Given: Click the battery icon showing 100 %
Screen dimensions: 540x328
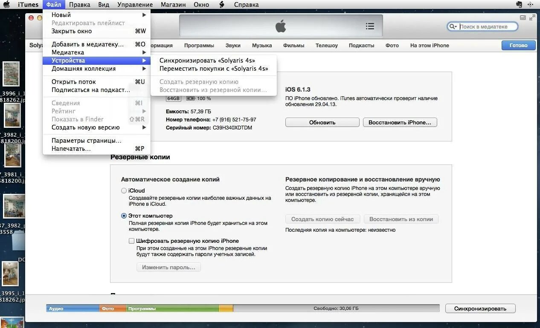Looking at the screenshot, I should pos(190,98).
